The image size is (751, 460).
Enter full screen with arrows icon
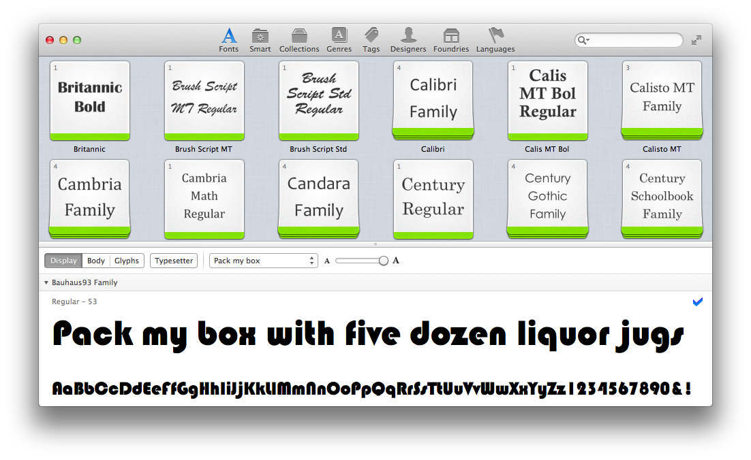tap(696, 40)
